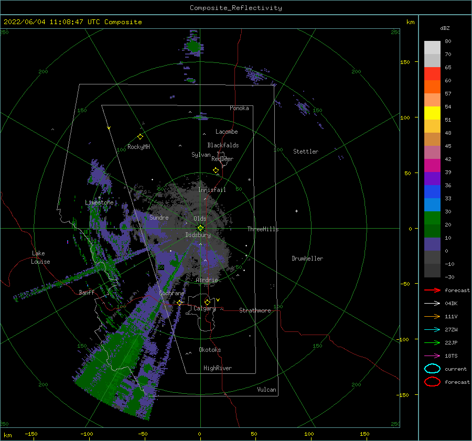Click the orange 111V arrow in legend

[432, 316]
